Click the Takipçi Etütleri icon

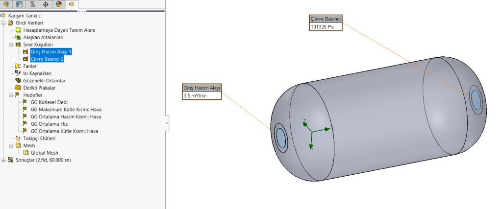pos(18,139)
